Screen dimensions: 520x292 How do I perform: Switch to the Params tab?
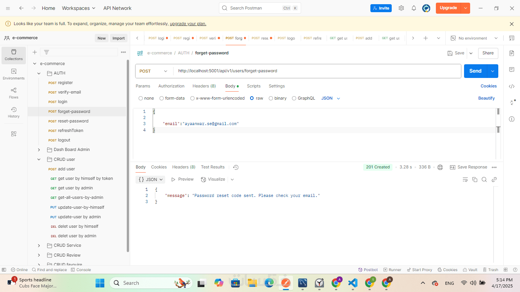tap(143, 86)
